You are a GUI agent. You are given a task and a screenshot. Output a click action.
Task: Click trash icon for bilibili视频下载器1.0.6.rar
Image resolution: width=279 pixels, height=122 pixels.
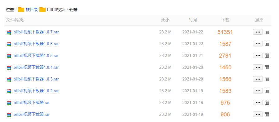click(267, 44)
